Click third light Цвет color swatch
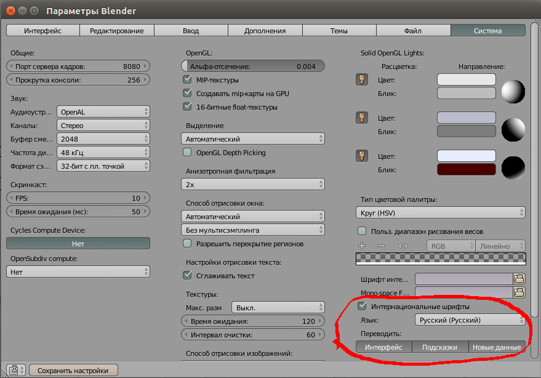The image size is (541, 378). pyautogui.click(x=466, y=156)
